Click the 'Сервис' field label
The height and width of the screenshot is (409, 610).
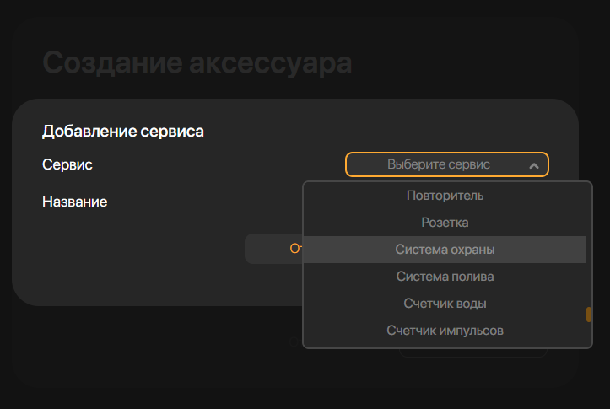(67, 165)
